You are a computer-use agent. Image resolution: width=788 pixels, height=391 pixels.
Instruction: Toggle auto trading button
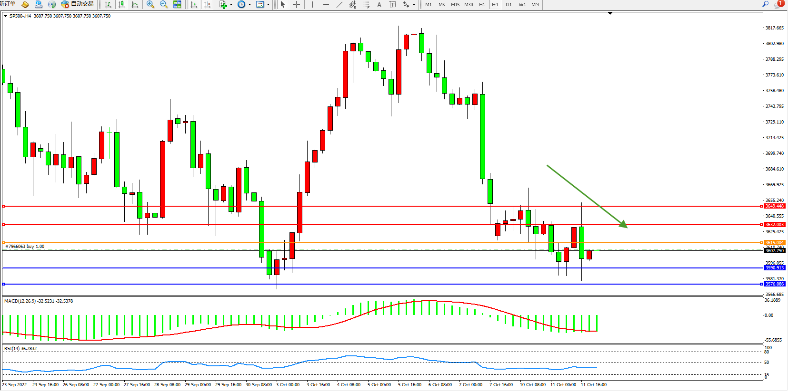pyautogui.click(x=77, y=4)
